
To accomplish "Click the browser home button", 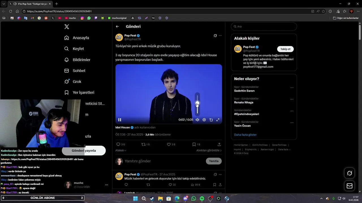I will 17,11.
